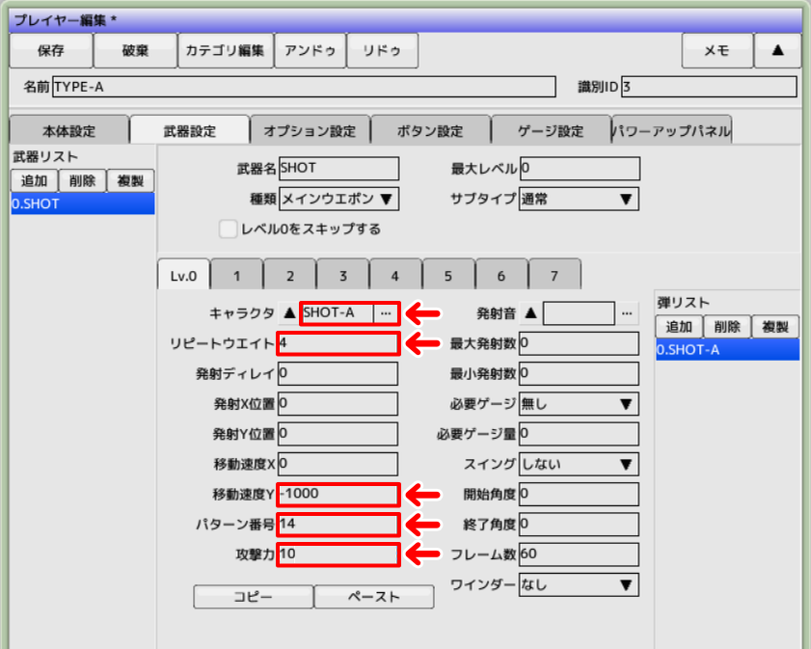Open the character file browser next to SHOT-A
Screen dimensions: 811x649
[384, 313]
